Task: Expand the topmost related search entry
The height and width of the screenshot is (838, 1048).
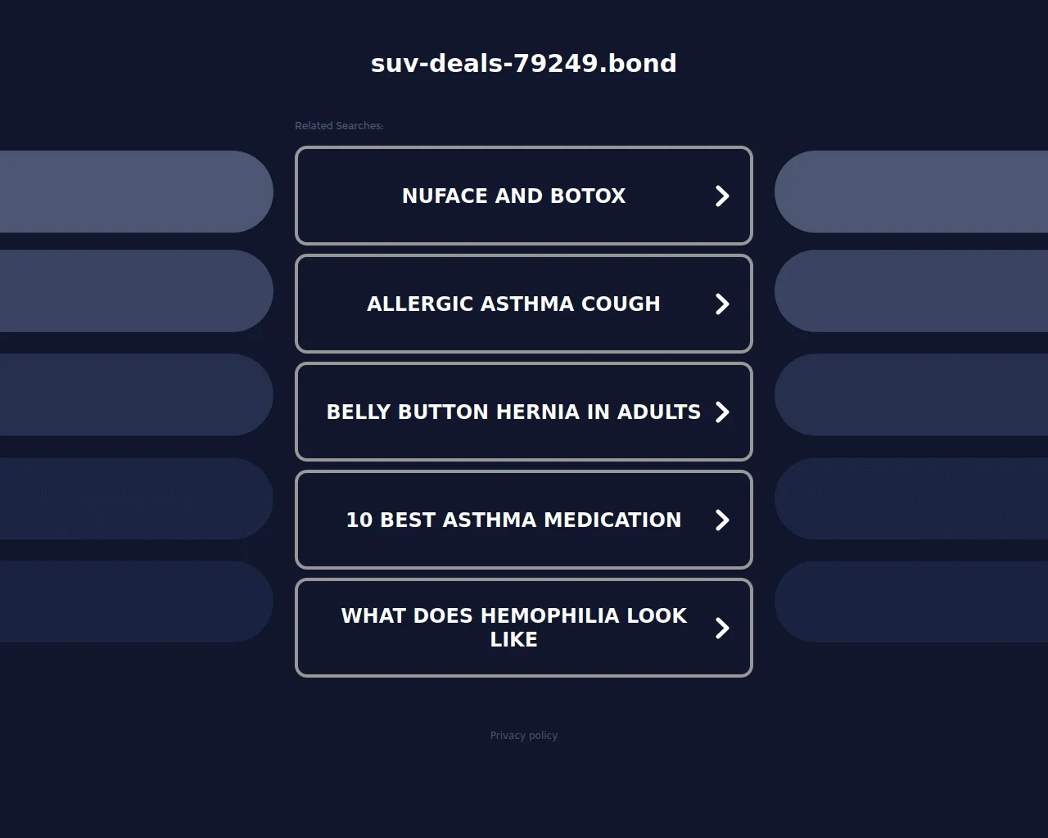Action: pyautogui.click(x=524, y=196)
